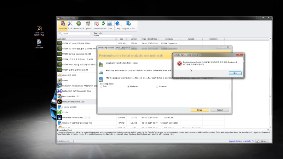Sort list by Install Date column header
The height and width of the screenshot is (159, 283).
153,39
